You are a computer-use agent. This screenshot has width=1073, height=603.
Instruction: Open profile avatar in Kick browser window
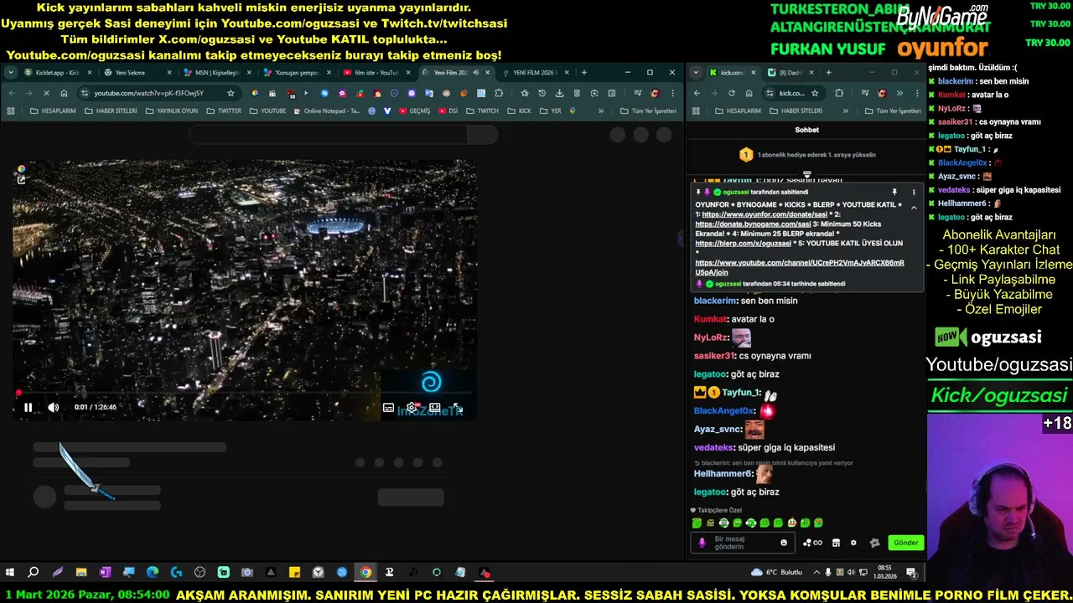click(881, 93)
